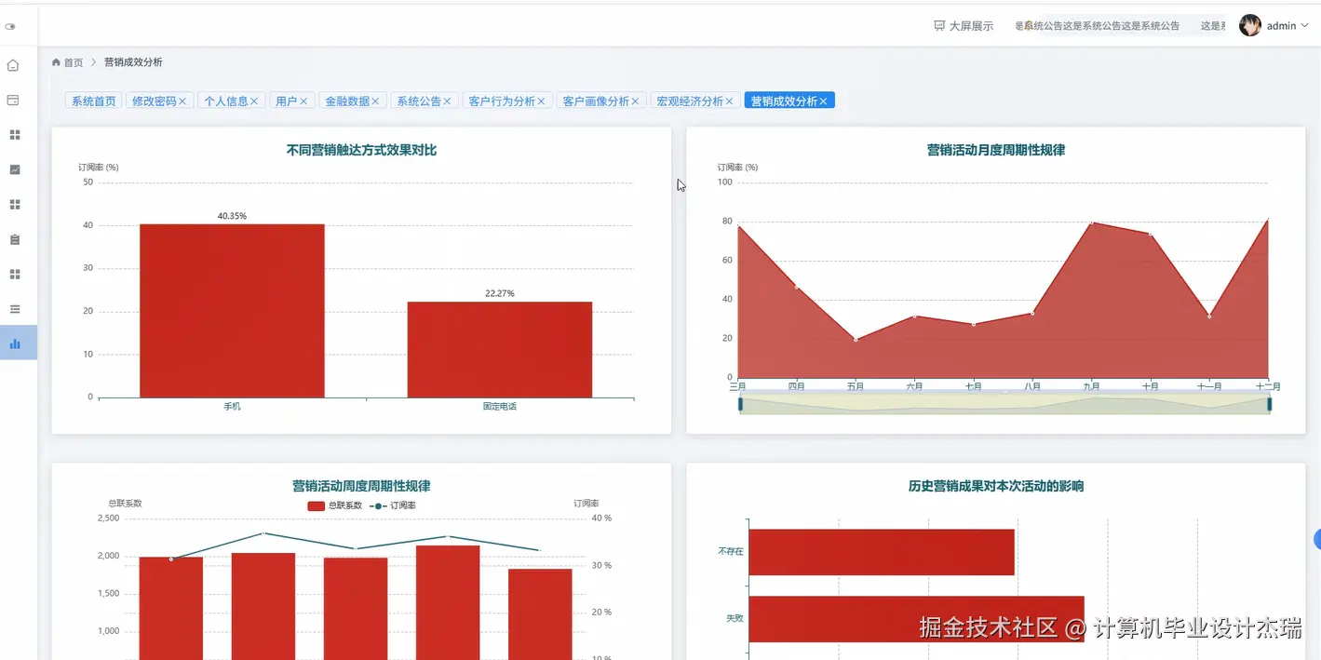This screenshot has height=660, width=1321.
Task: Close the 宏观经济分析 tab
Action: [729, 101]
